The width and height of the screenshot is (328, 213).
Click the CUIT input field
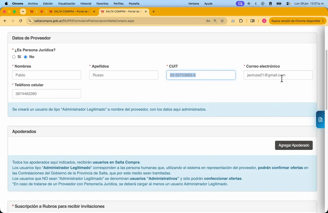[x=201, y=75]
